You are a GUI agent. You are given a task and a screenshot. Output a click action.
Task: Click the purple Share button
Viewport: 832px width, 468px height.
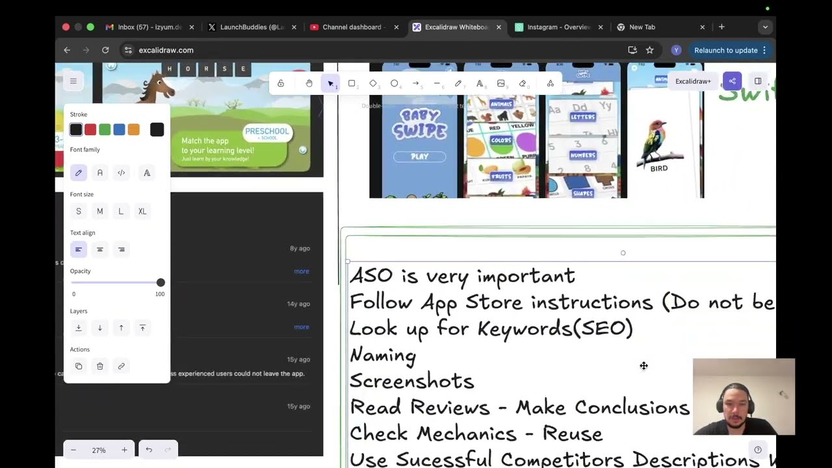(732, 81)
